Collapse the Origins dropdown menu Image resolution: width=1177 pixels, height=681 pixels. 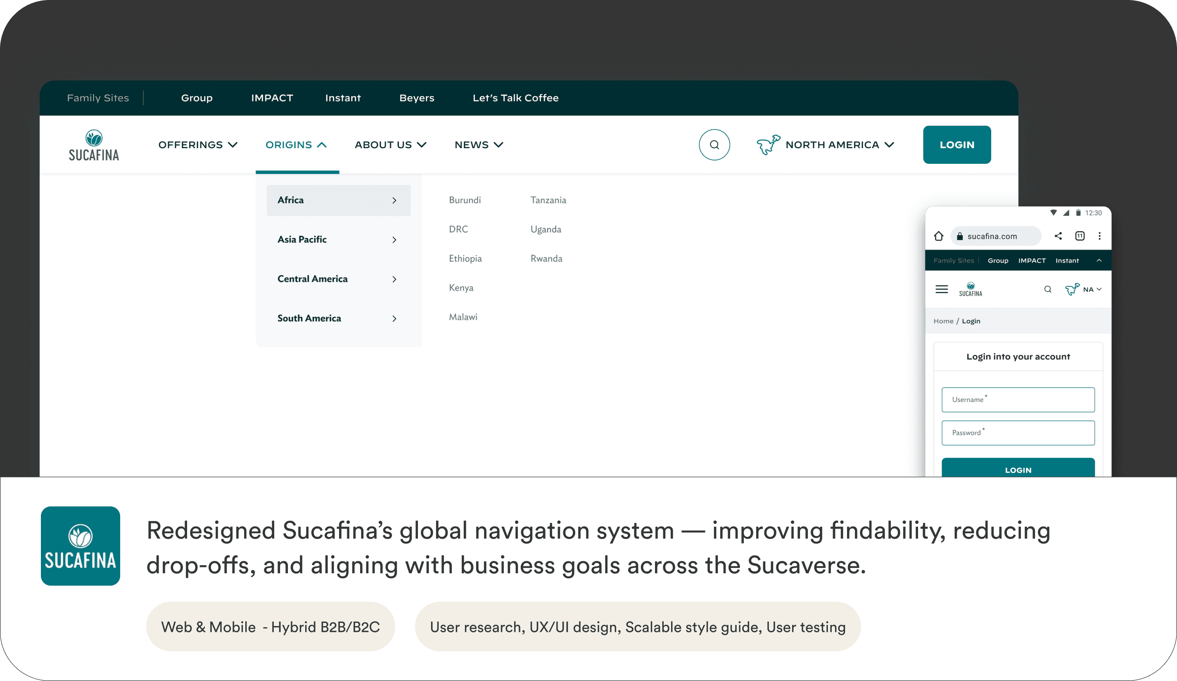point(296,145)
